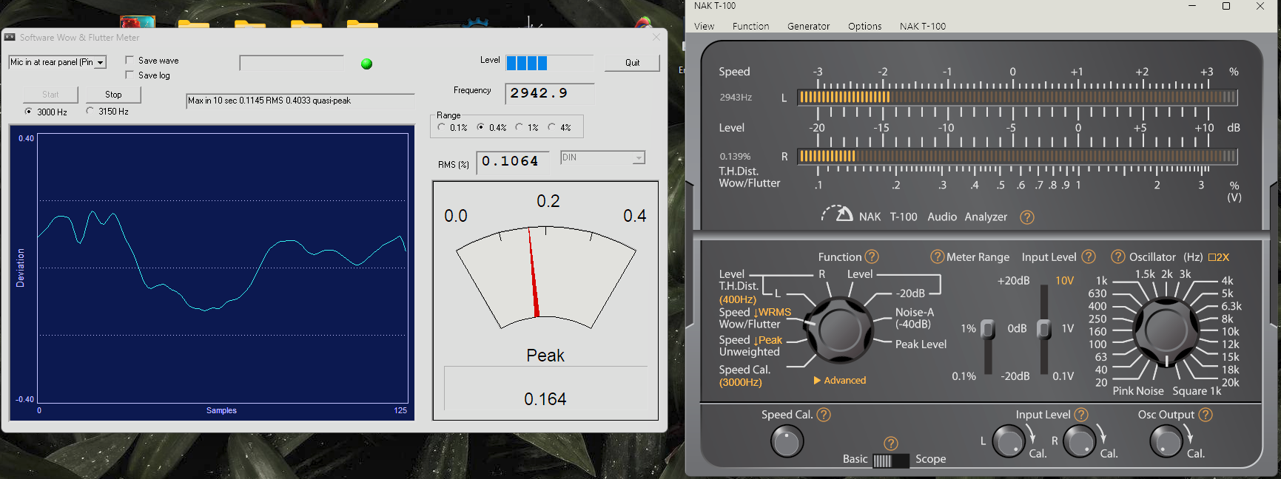Viewport: 1281px width, 479px height.
Task: Toggle the oscillator 2X checkbox
Action: click(x=1212, y=257)
